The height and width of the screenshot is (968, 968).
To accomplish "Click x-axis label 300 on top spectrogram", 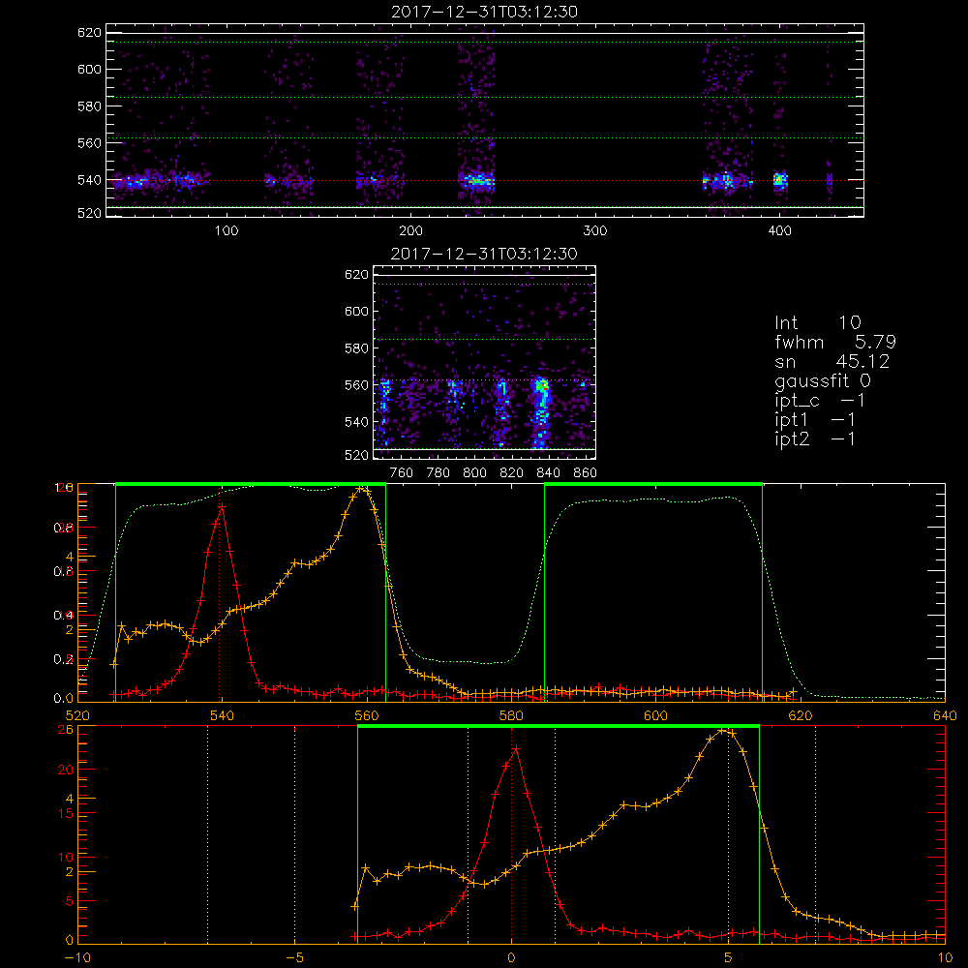I will 595,231.
